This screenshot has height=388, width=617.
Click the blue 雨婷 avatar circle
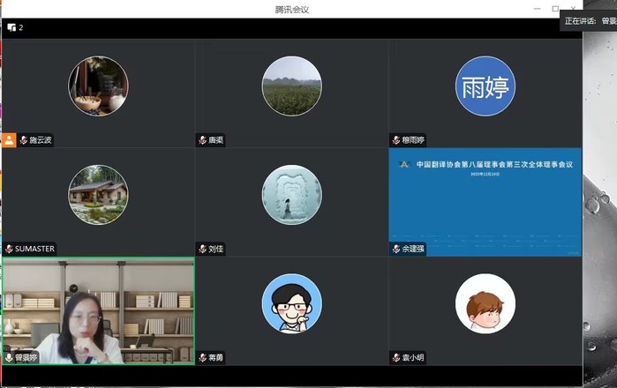point(485,86)
